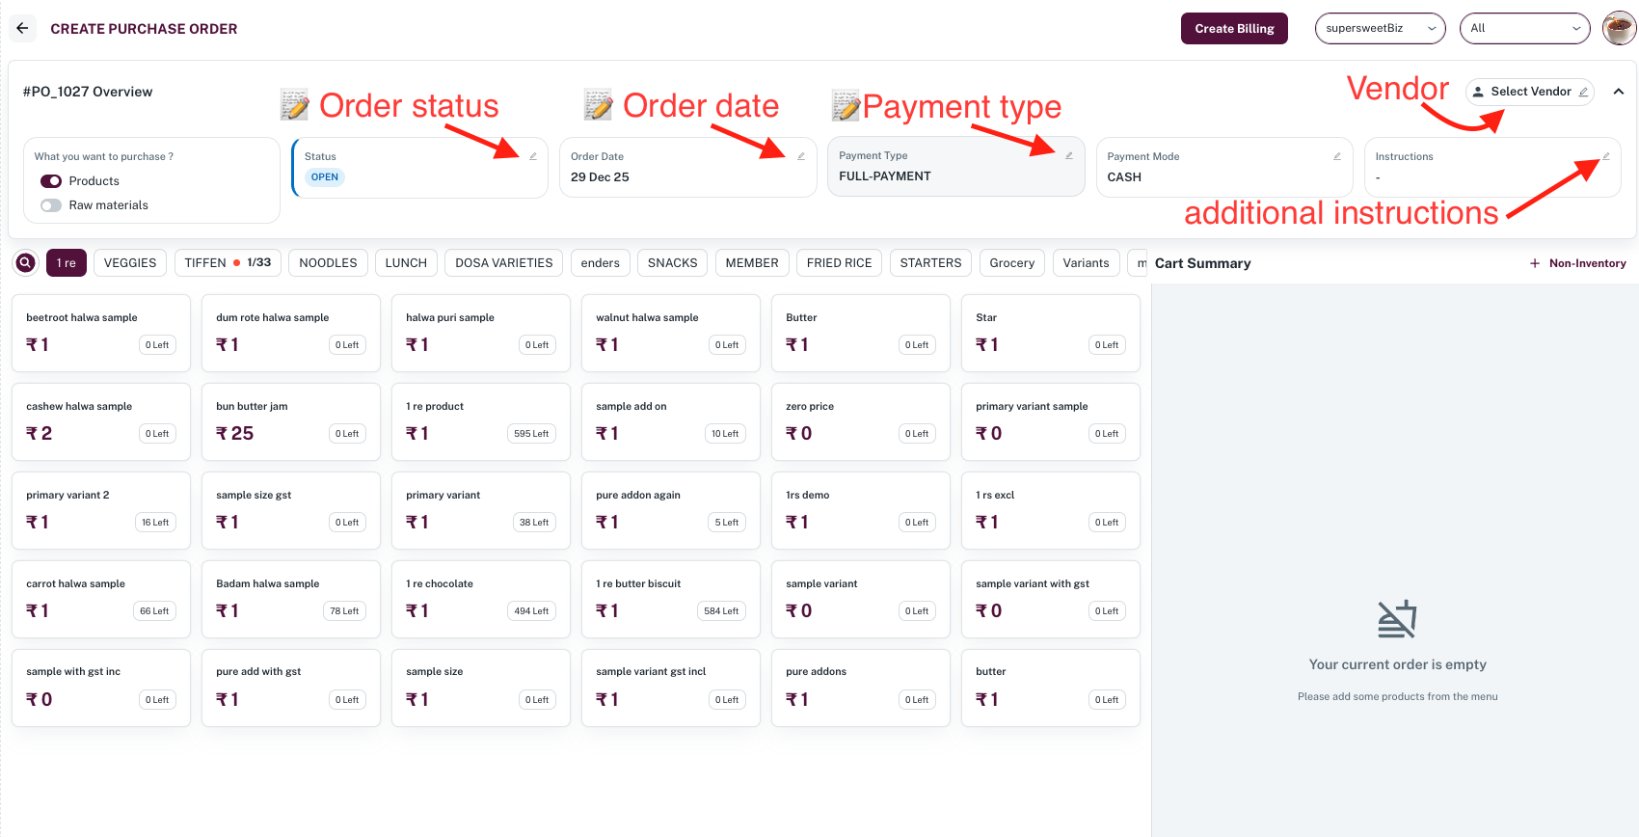This screenshot has height=837, width=1639.
Task: Add bun butter jam product card
Action: click(x=290, y=422)
